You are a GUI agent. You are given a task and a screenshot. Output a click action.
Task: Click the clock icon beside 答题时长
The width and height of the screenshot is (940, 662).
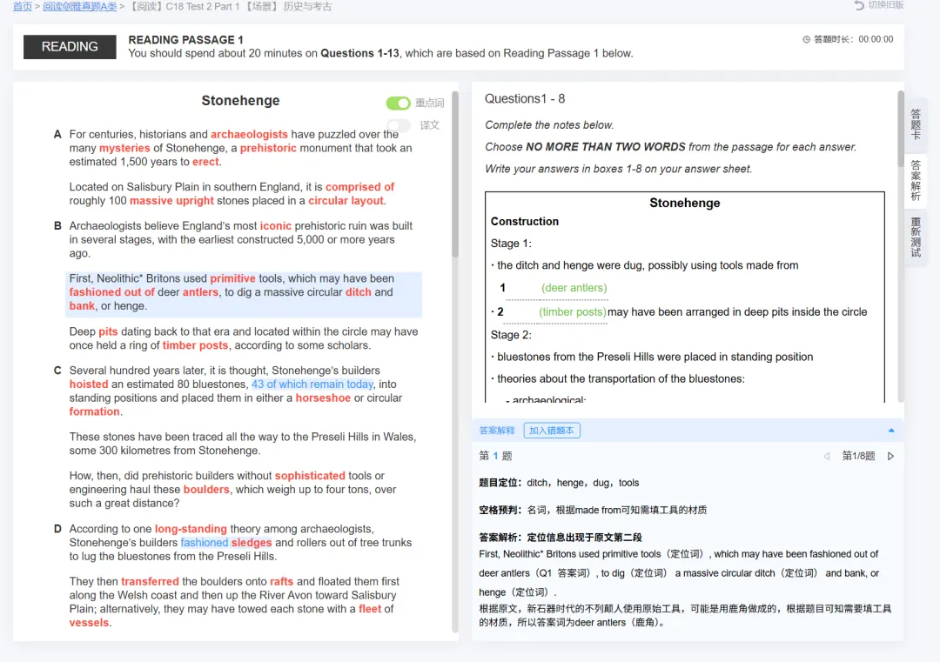click(806, 39)
